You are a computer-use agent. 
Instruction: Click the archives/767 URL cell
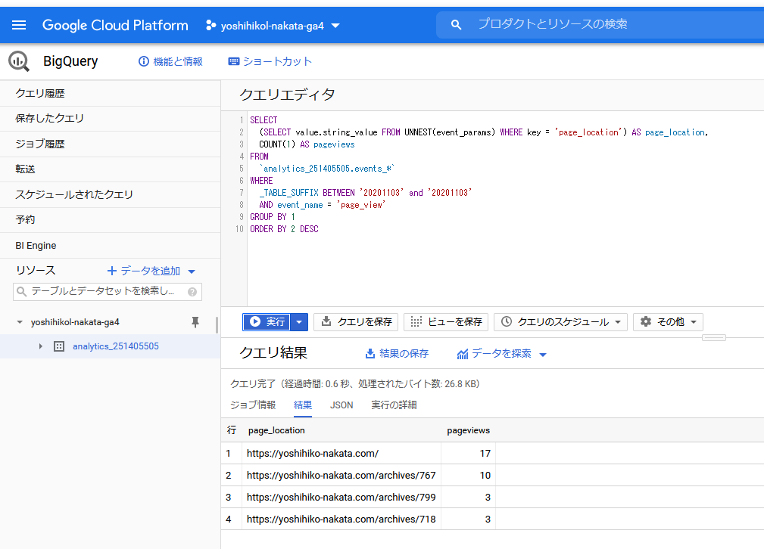click(x=341, y=475)
